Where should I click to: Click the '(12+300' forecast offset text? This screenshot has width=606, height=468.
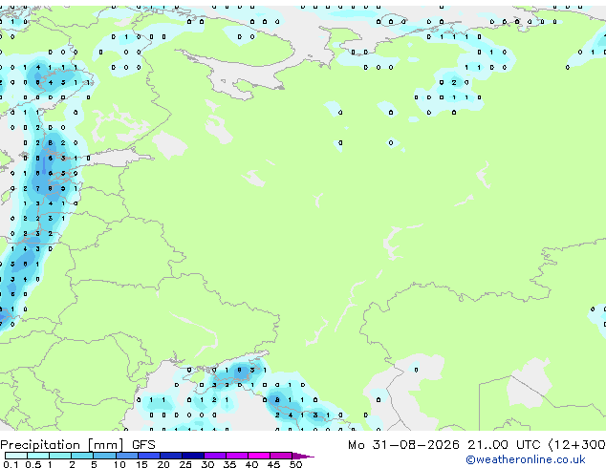click(x=577, y=445)
